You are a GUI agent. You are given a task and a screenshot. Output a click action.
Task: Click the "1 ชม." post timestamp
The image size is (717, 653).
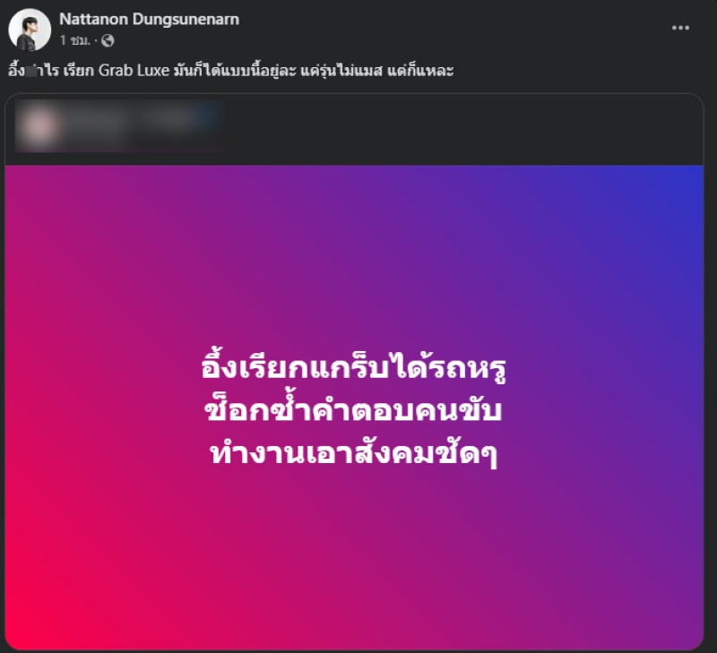(x=74, y=40)
